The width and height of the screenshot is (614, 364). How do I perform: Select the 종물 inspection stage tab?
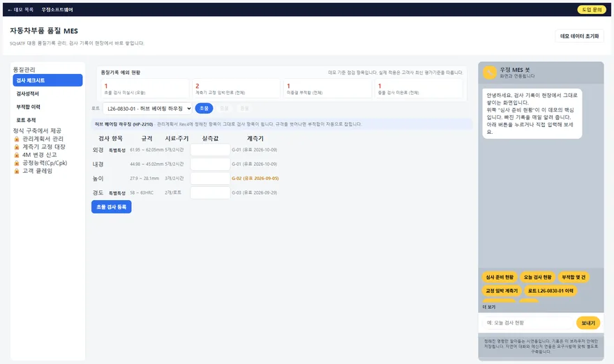244,108
